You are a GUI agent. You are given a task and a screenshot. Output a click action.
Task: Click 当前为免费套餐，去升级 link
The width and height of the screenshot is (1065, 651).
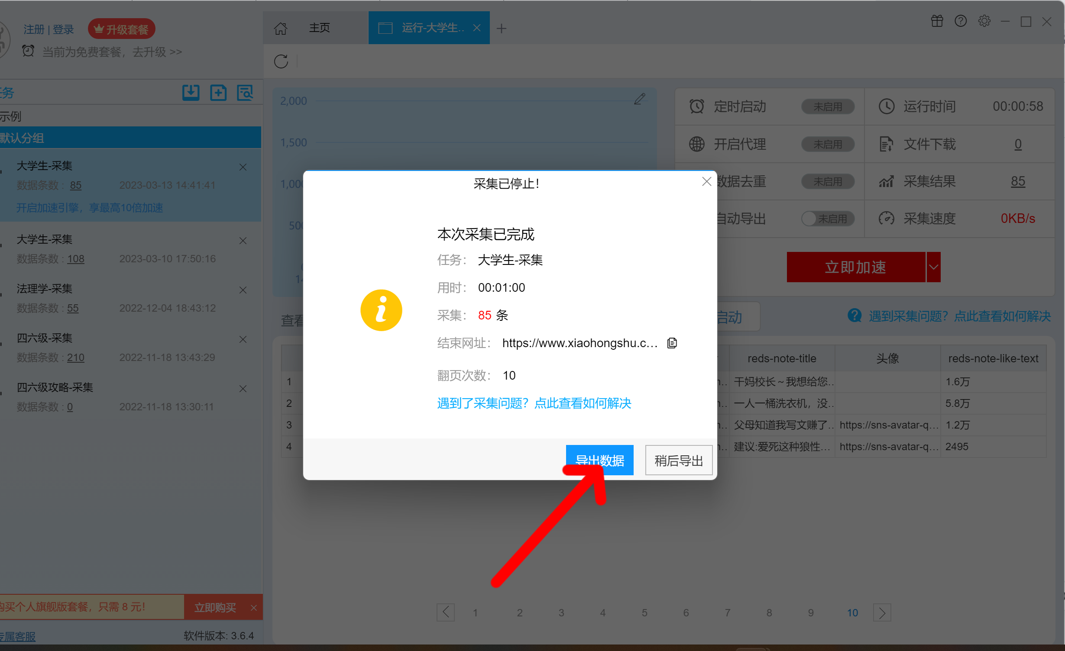coord(112,52)
